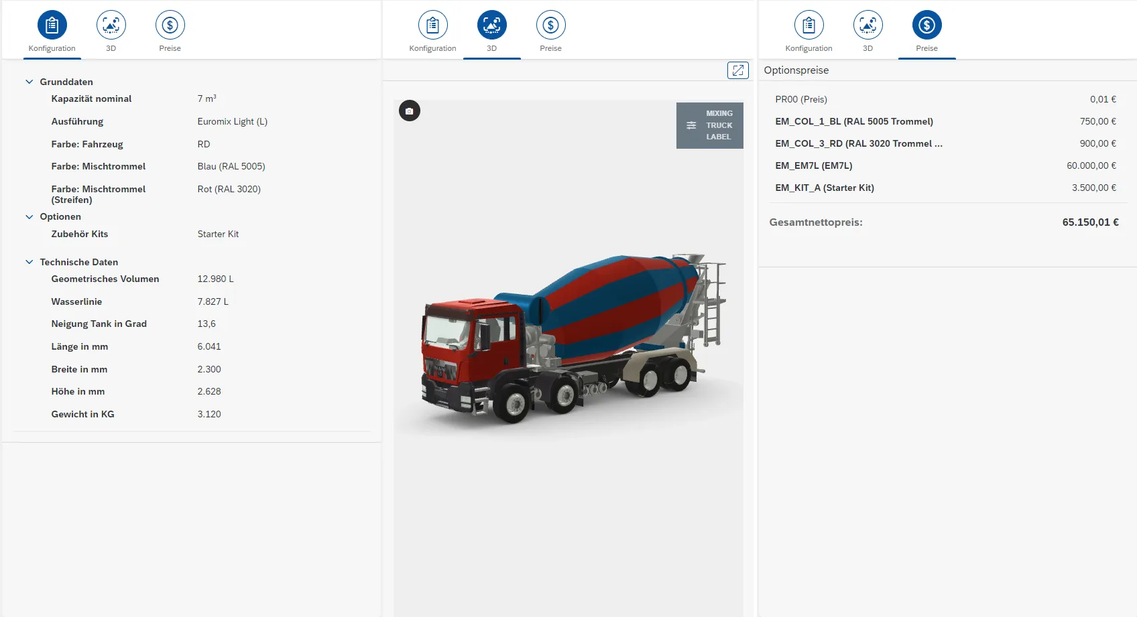Open Mixing Truck Label settings button
Image resolution: width=1137 pixels, height=617 pixels.
pos(709,125)
